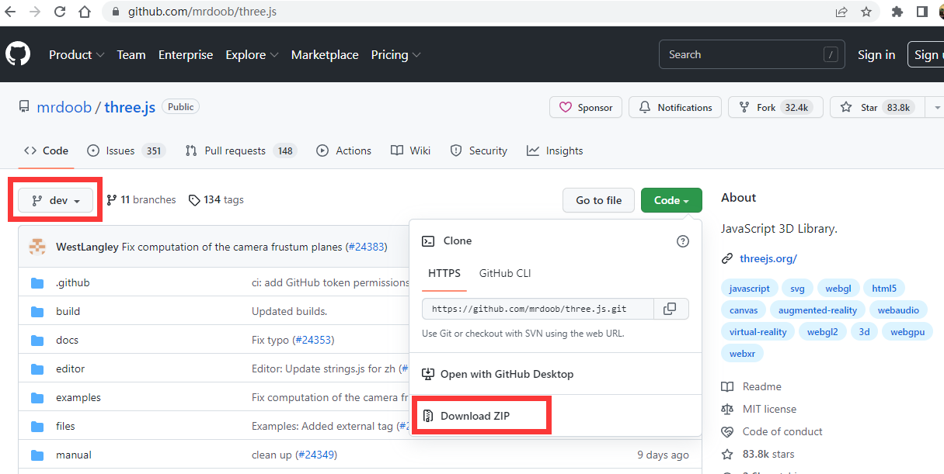Click the Sponsor button

click(x=586, y=108)
